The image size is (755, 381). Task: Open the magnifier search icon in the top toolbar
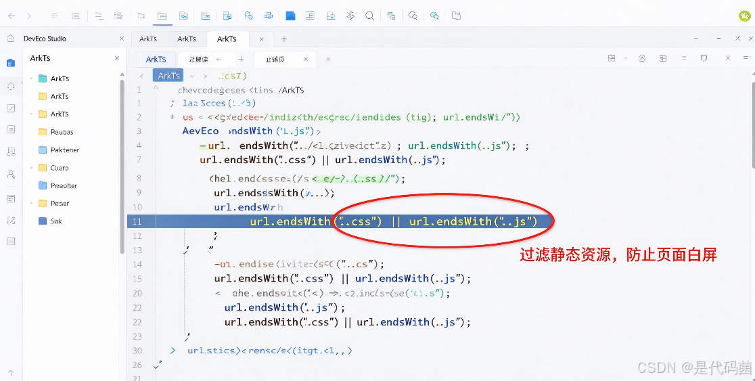370,16
